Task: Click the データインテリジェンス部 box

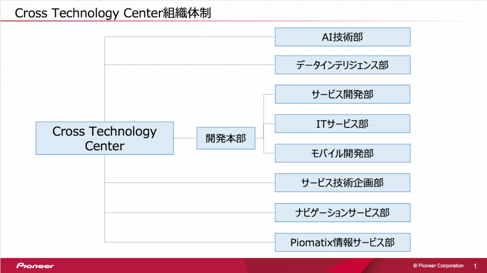Action: click(x=342, y=65)
